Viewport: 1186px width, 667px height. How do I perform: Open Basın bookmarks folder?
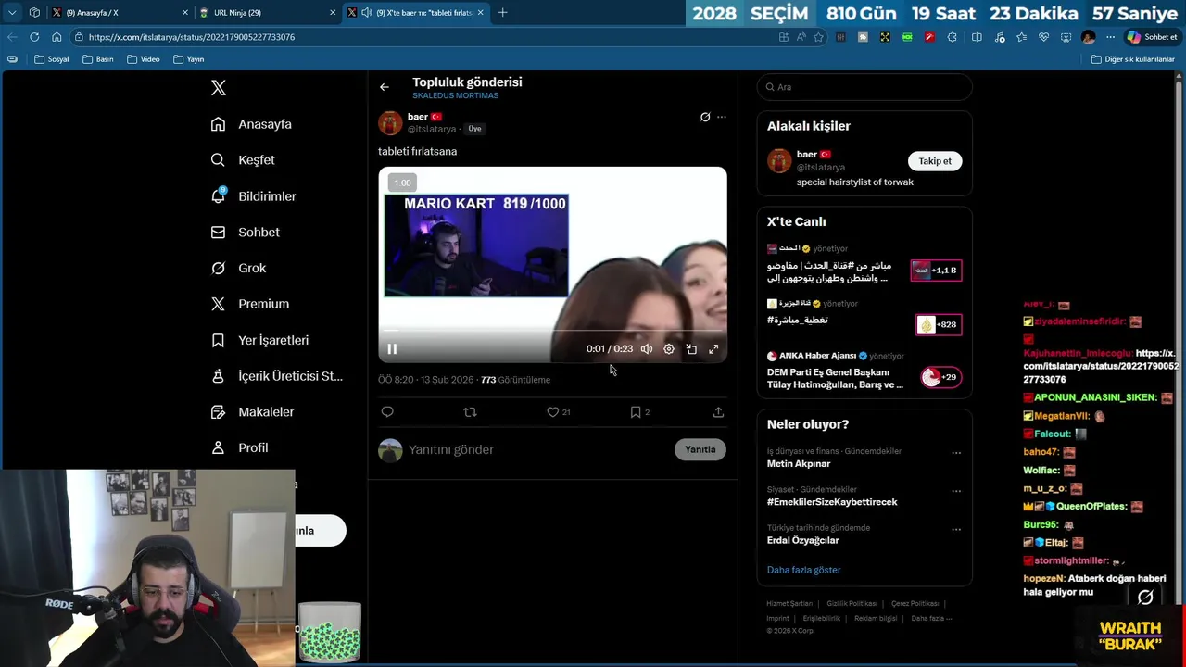98,59
